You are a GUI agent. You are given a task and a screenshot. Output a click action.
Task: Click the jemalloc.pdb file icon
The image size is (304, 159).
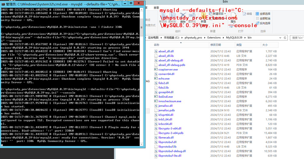point(156,110)
